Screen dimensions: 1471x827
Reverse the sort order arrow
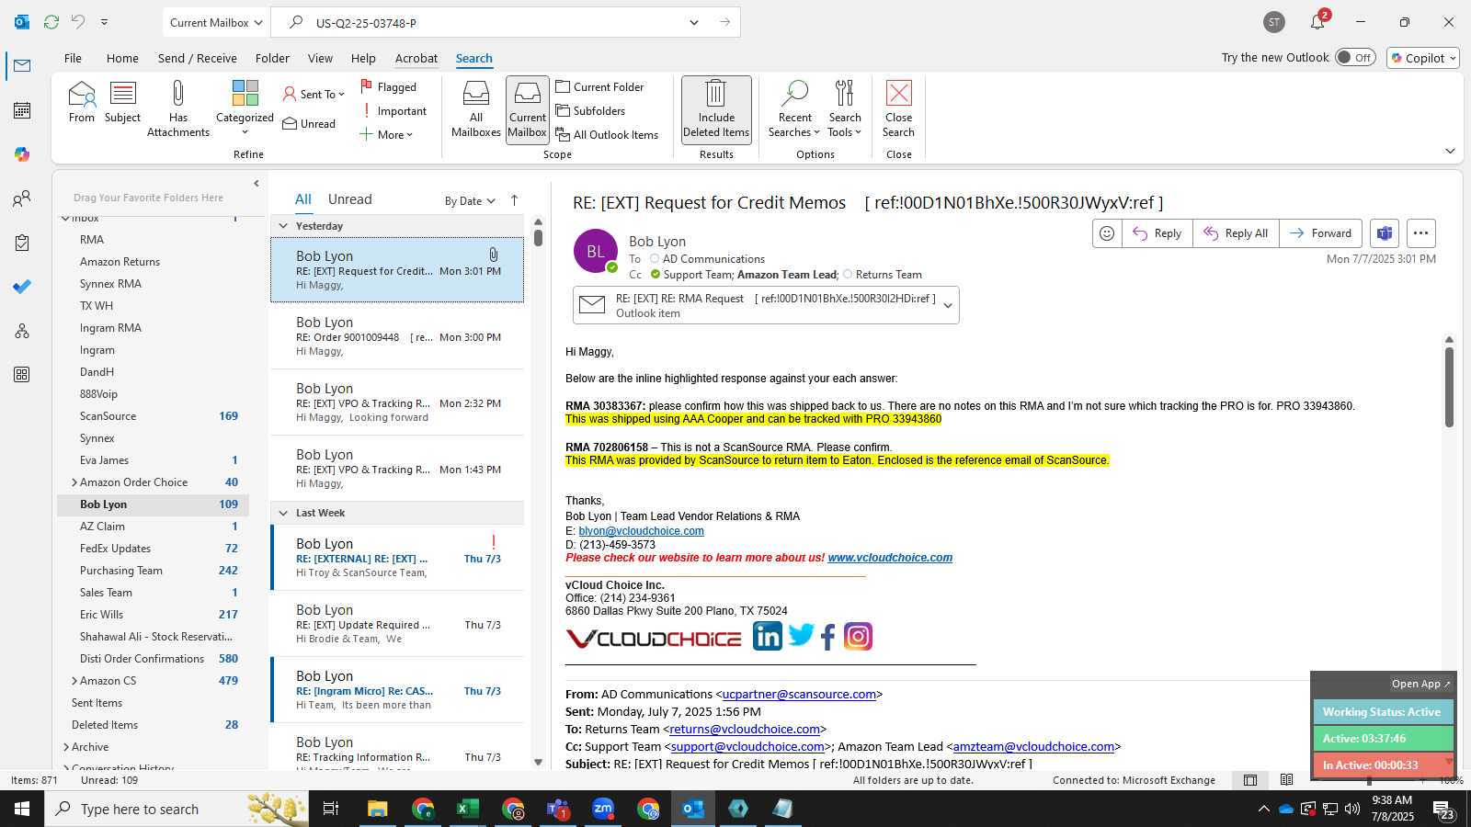[x=514, y=200]
